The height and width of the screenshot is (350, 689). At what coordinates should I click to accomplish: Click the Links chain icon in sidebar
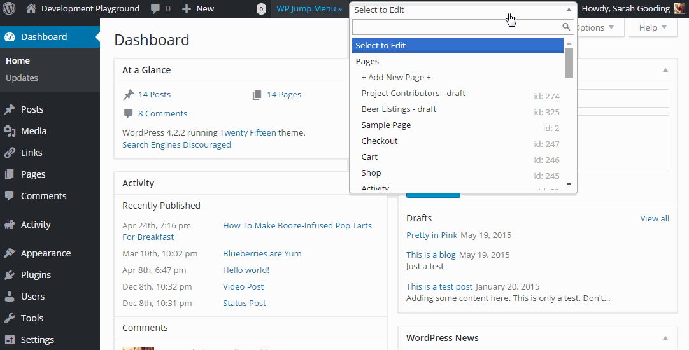[10, 153]
